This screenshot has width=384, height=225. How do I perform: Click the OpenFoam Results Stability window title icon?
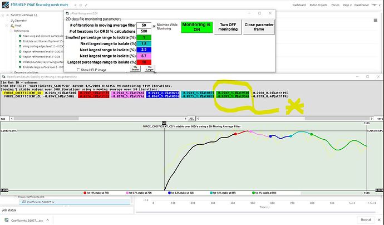click(4, 77)
